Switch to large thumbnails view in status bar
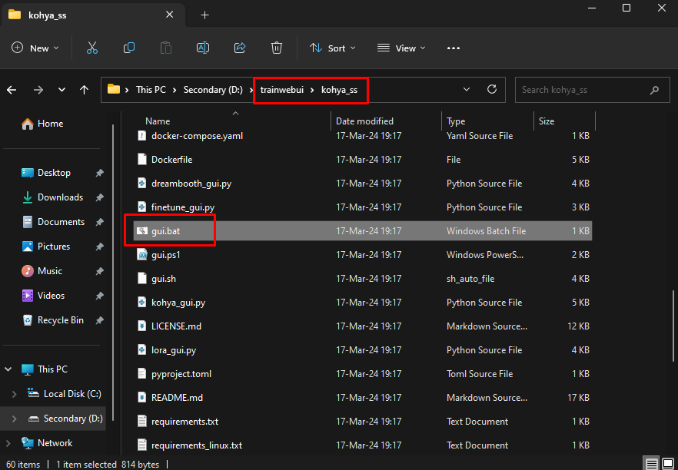 pyautogui.click(x=666, y=464)
